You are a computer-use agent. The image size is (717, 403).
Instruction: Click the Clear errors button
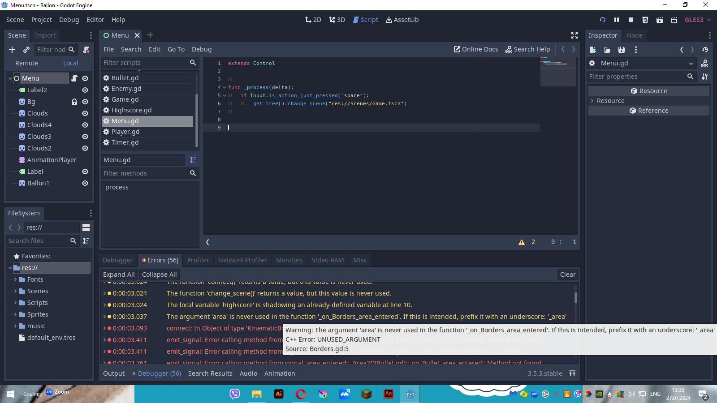pos(567,274)
